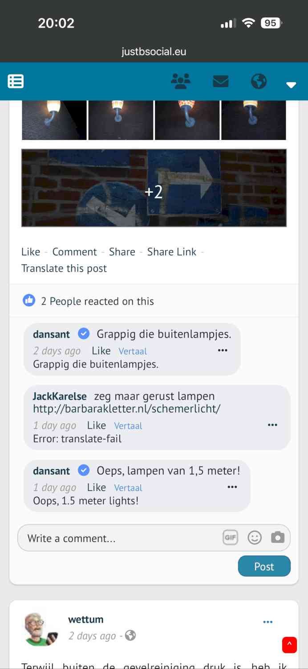Expand the account dropdown arrow in header
Screen dimensions: 308x669
tap(291, 85)
